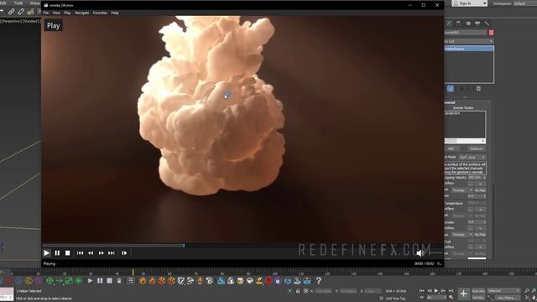The width and height of the screenshot is (537, 302).
Task: Skip to next track in the media player
Action: coord(112,253)
